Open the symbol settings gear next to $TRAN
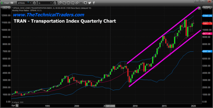213x108 pixels. pyautogui.click(x=34, y=3)
